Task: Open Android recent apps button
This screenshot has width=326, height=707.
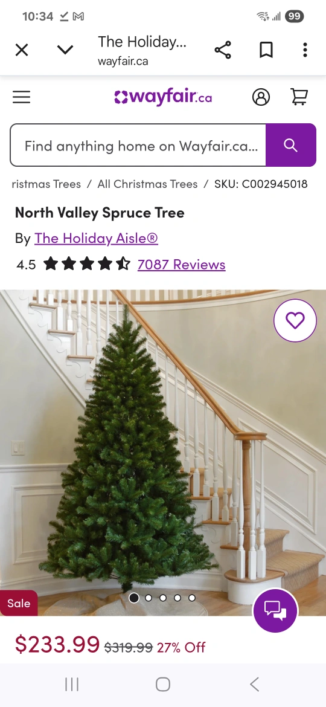Action: (x=72, y=684)
